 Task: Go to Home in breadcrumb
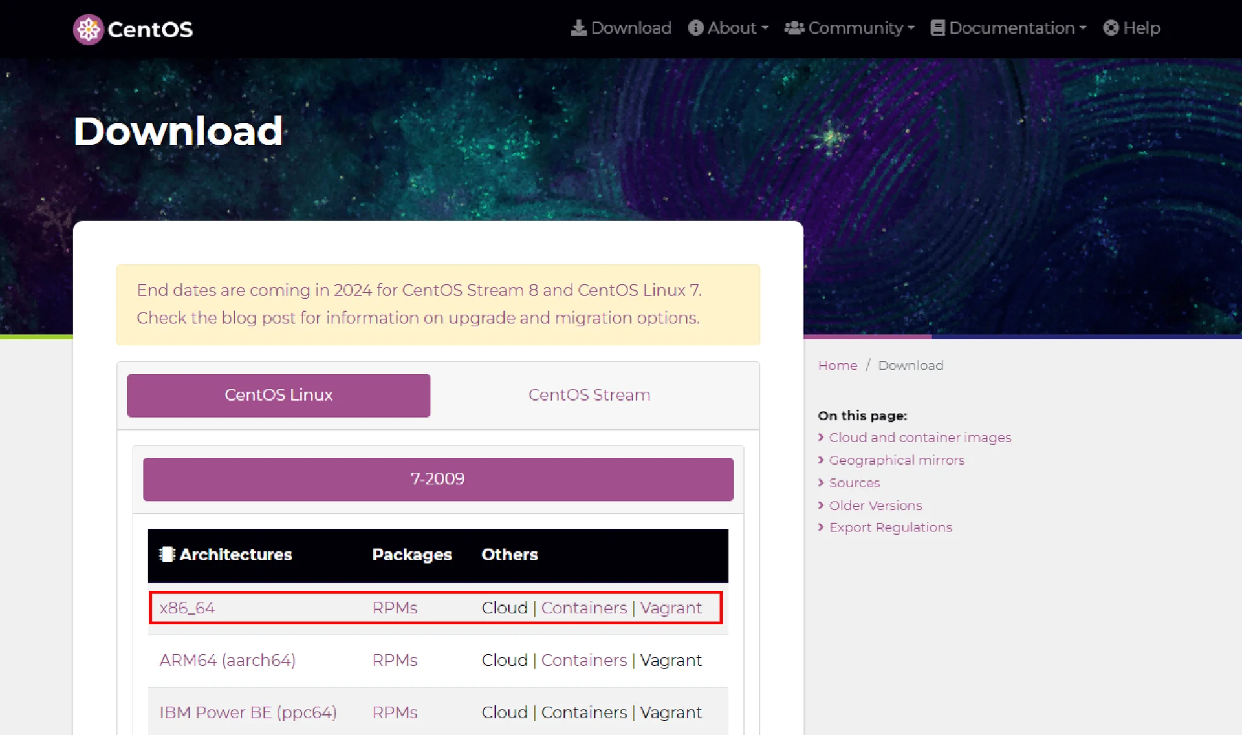[x=837, y=366]
